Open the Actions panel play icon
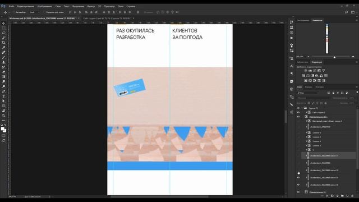Image resolution: width=359 pixels, height=202 pixels. click(x=292, y=38)
